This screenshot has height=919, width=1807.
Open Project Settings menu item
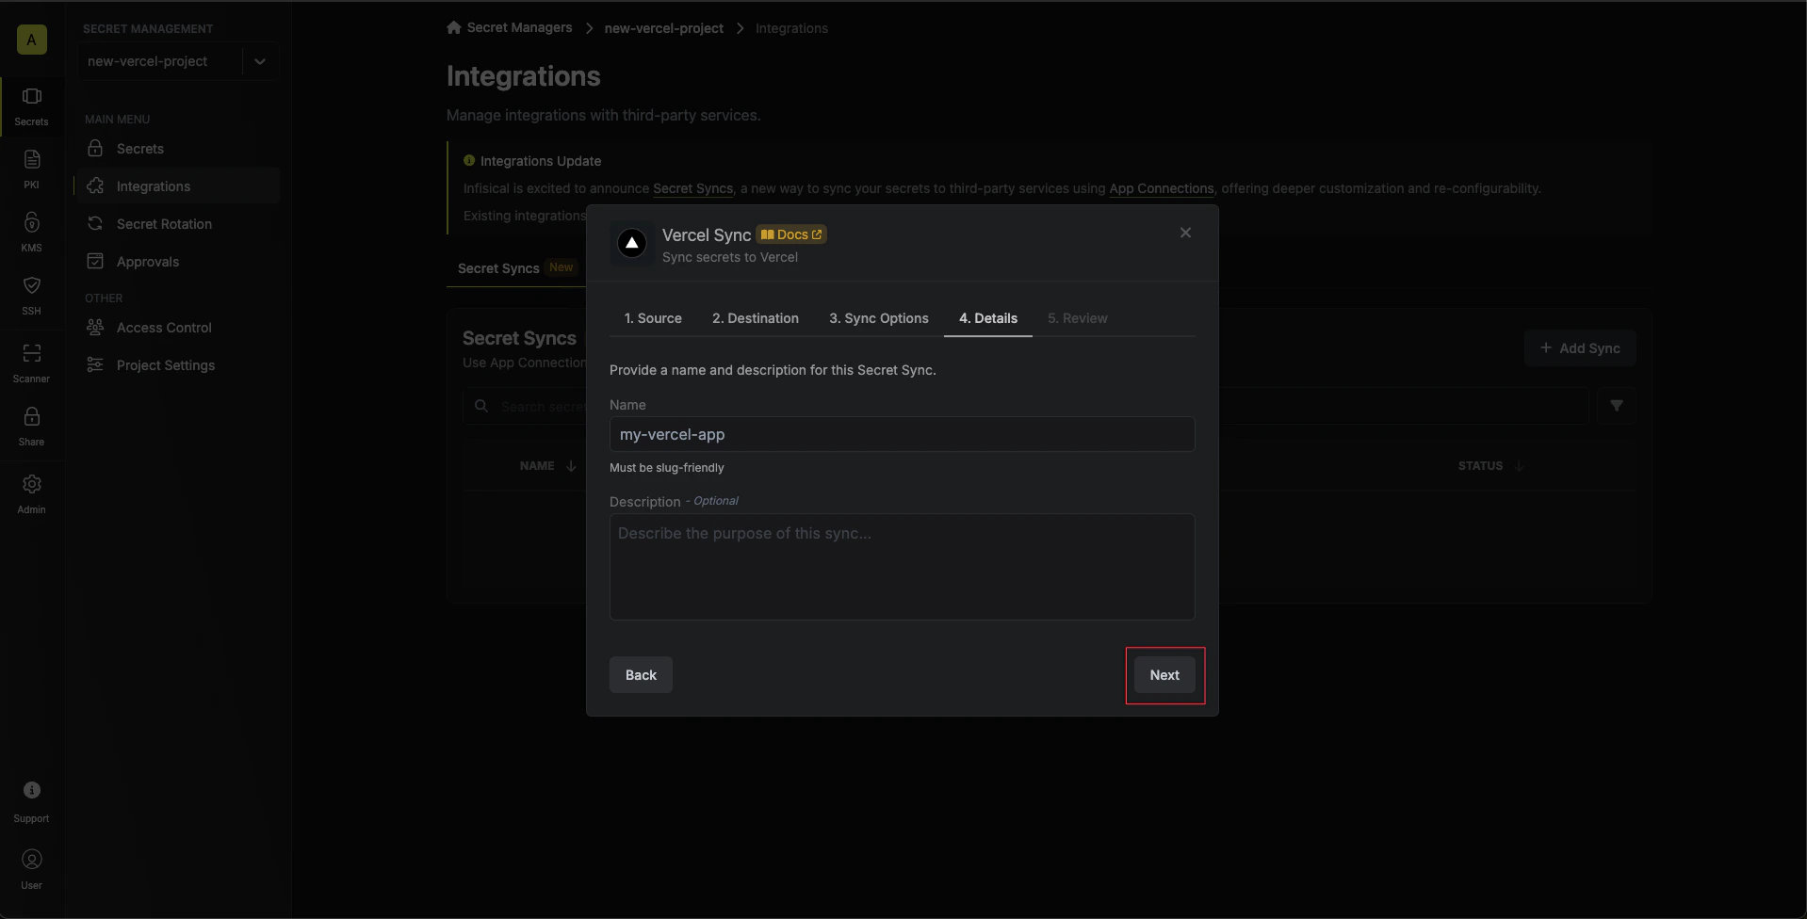(177, 365)
